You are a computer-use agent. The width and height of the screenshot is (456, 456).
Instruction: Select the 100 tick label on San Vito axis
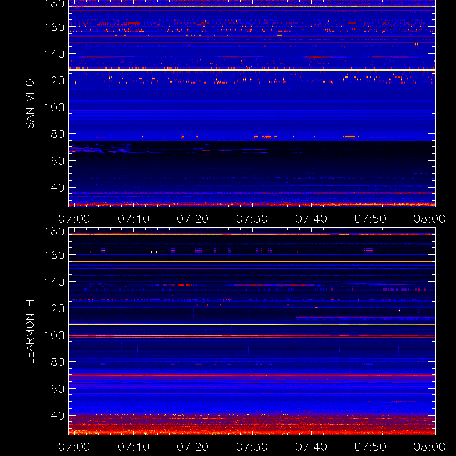[54, 107]
